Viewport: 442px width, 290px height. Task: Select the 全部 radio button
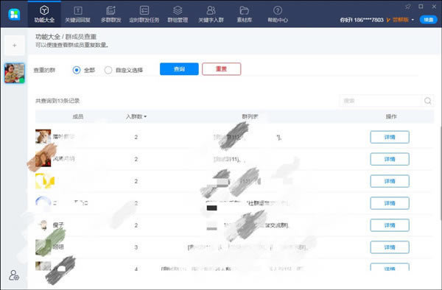tap(77, 70)
